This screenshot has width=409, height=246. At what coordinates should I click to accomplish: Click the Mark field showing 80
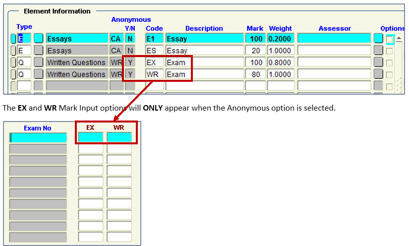pyautogui.click(x=255, y=74)
